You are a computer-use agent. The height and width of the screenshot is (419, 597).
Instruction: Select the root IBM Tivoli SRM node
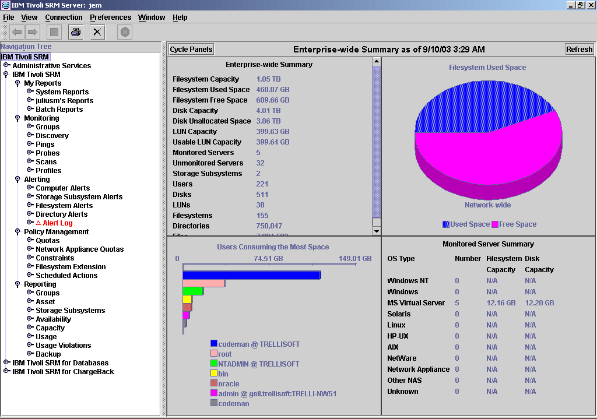[x=25, y=57]
